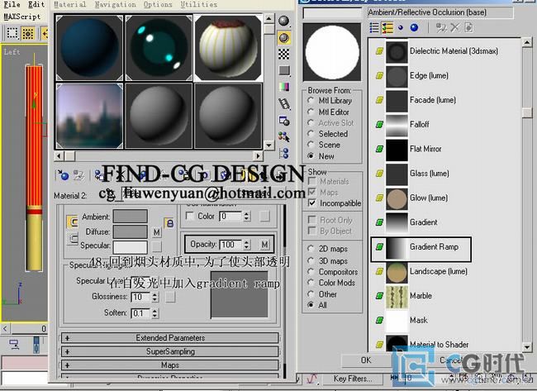This screenshot has height=391, width=537.
Task: Switch browser to View List icon
Action: click(x=374, y=28)
